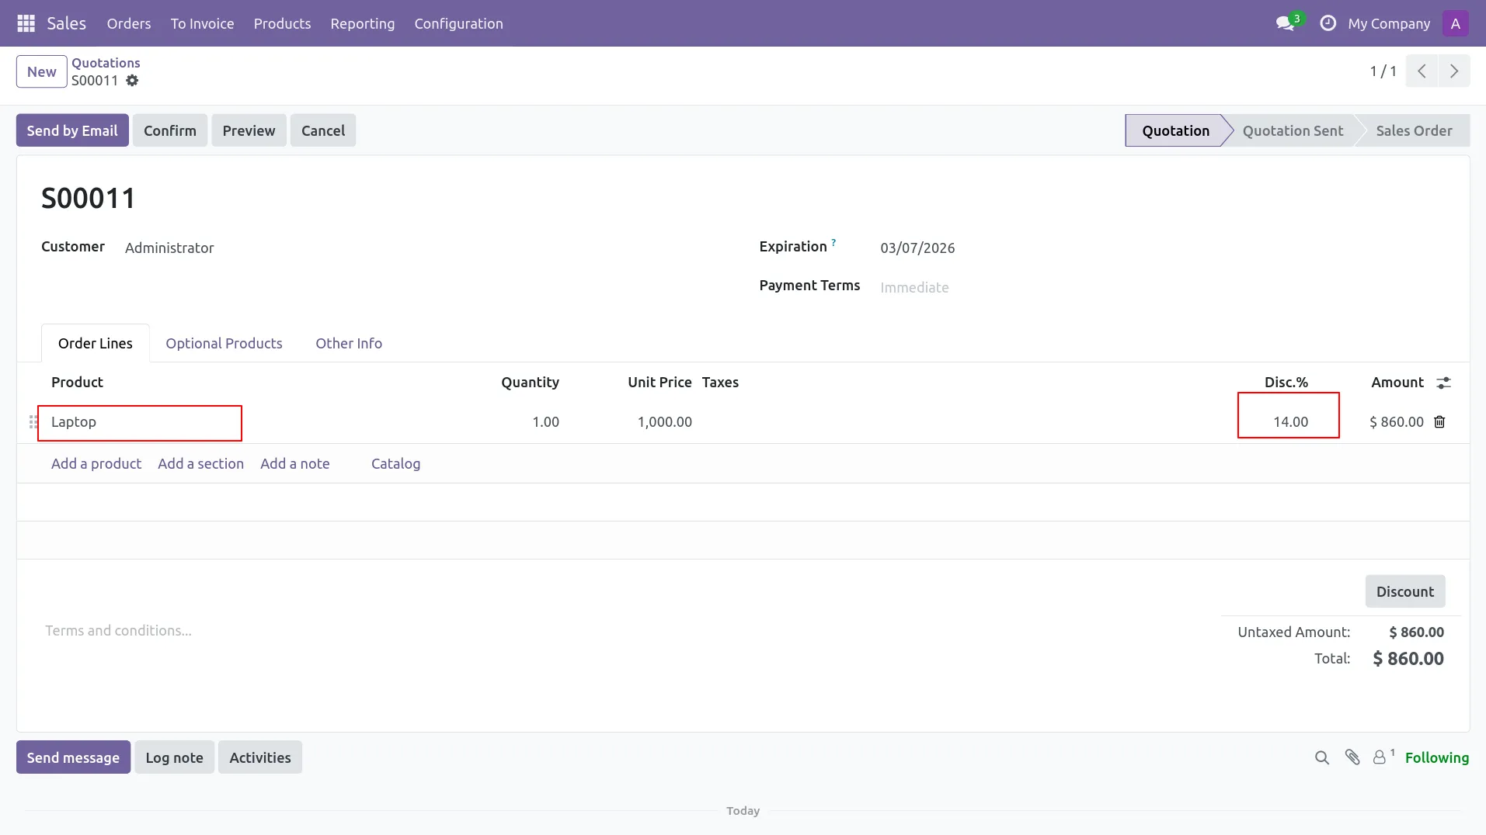Click the search magnifier icon in chatter

[x=1321, y=757]
